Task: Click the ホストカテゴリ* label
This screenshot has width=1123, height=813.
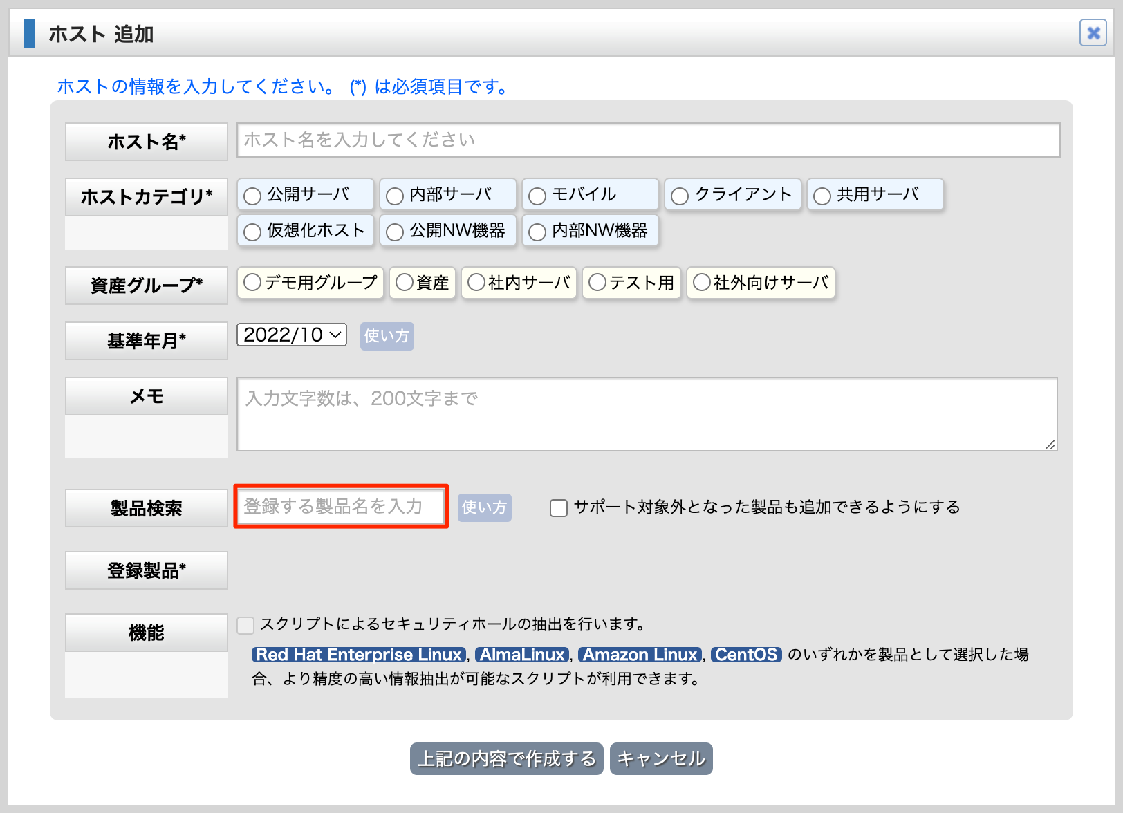Action: pyautogui.click(x=147, y=197)
